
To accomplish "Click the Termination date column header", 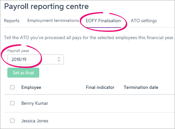I will pos(141,88).
